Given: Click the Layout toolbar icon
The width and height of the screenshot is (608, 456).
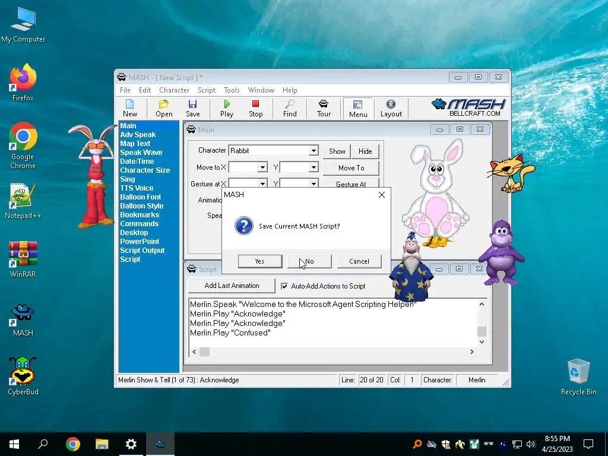Looking at the screenshot, I should click(x=391, y=108).
